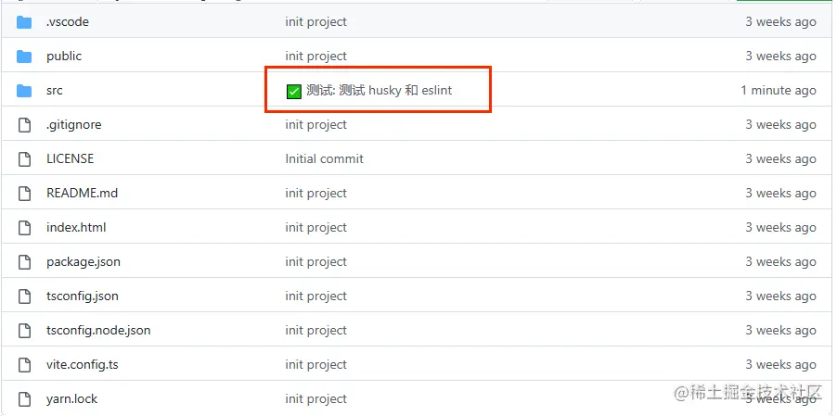Click the green checkmark next to husky commit
837x416 pixels.
pos(293,91)
